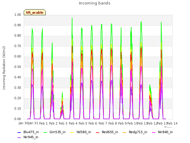
Task: Click the Jan 31 x-axis date label
Action: click(33, 123)
